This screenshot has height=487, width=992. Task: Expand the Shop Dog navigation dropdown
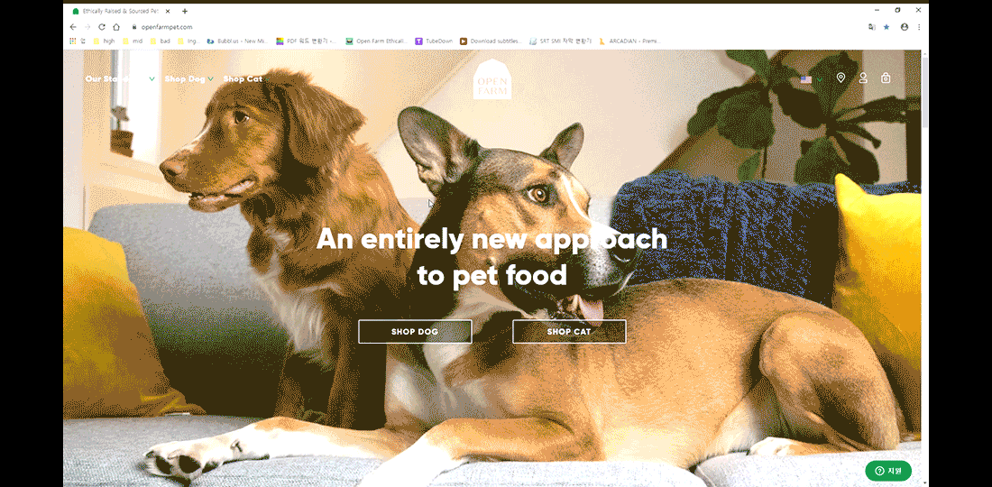(188, 79)
